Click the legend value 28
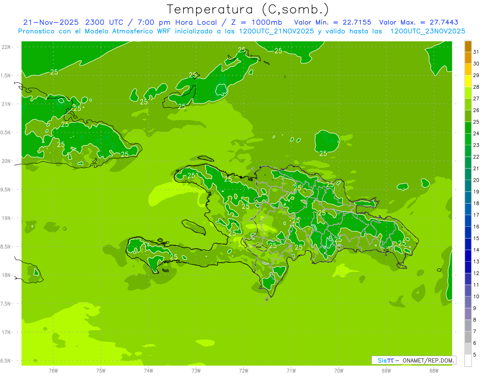Image resolution: width=487 pixels, height=376 pixels. (x=476, y=87)
